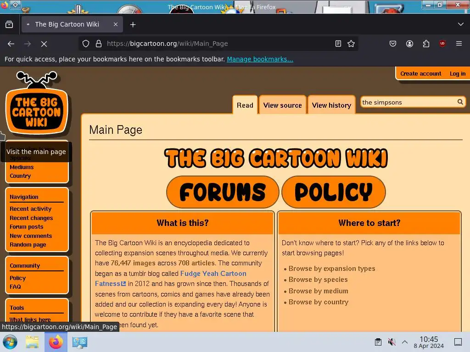Open the Pocket save icon
The image size is (470, 352).
[x=393, y=44]
